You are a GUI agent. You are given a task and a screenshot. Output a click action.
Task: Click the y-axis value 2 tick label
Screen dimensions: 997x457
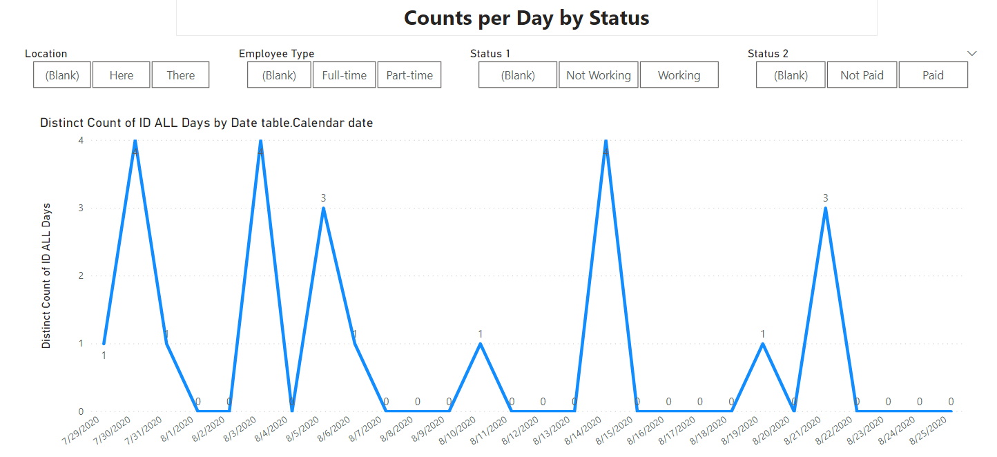coord(81,275)
